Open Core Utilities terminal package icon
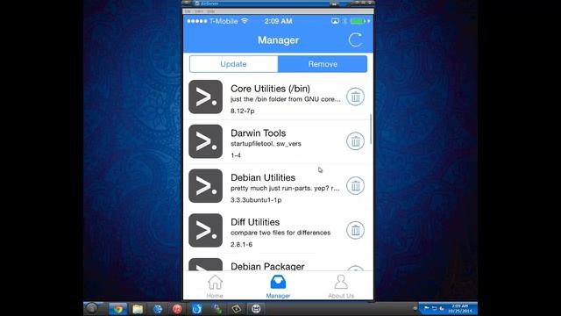This screenshot has width=561, height=316. [206, 97]
